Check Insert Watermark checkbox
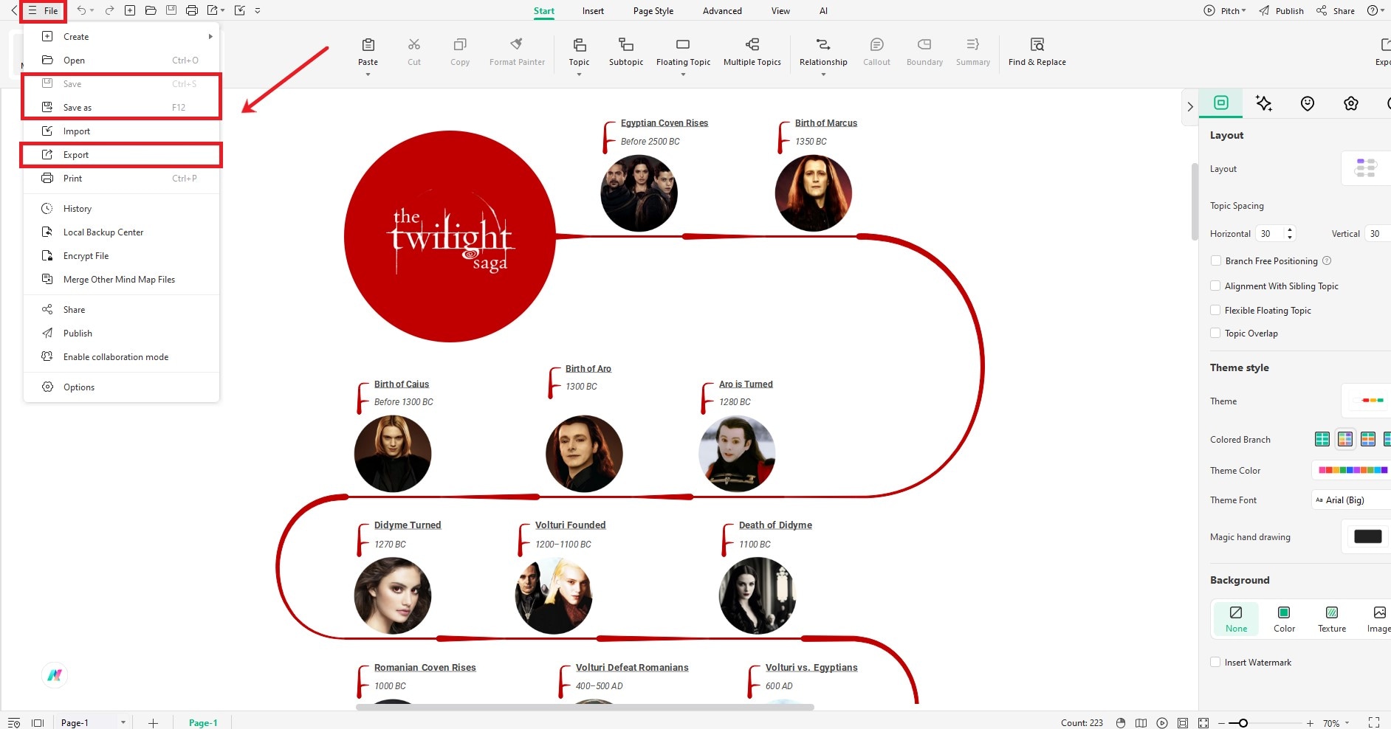This screenshot has height=729, width=1391. pos(1215,662)
